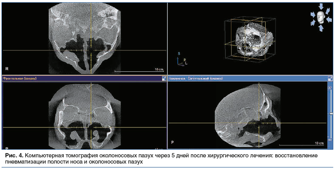The height and width of the screenshot is (169, 334).
Task: Click the 10 cm scale bar in the top-left view
Action: click(139, 71)
